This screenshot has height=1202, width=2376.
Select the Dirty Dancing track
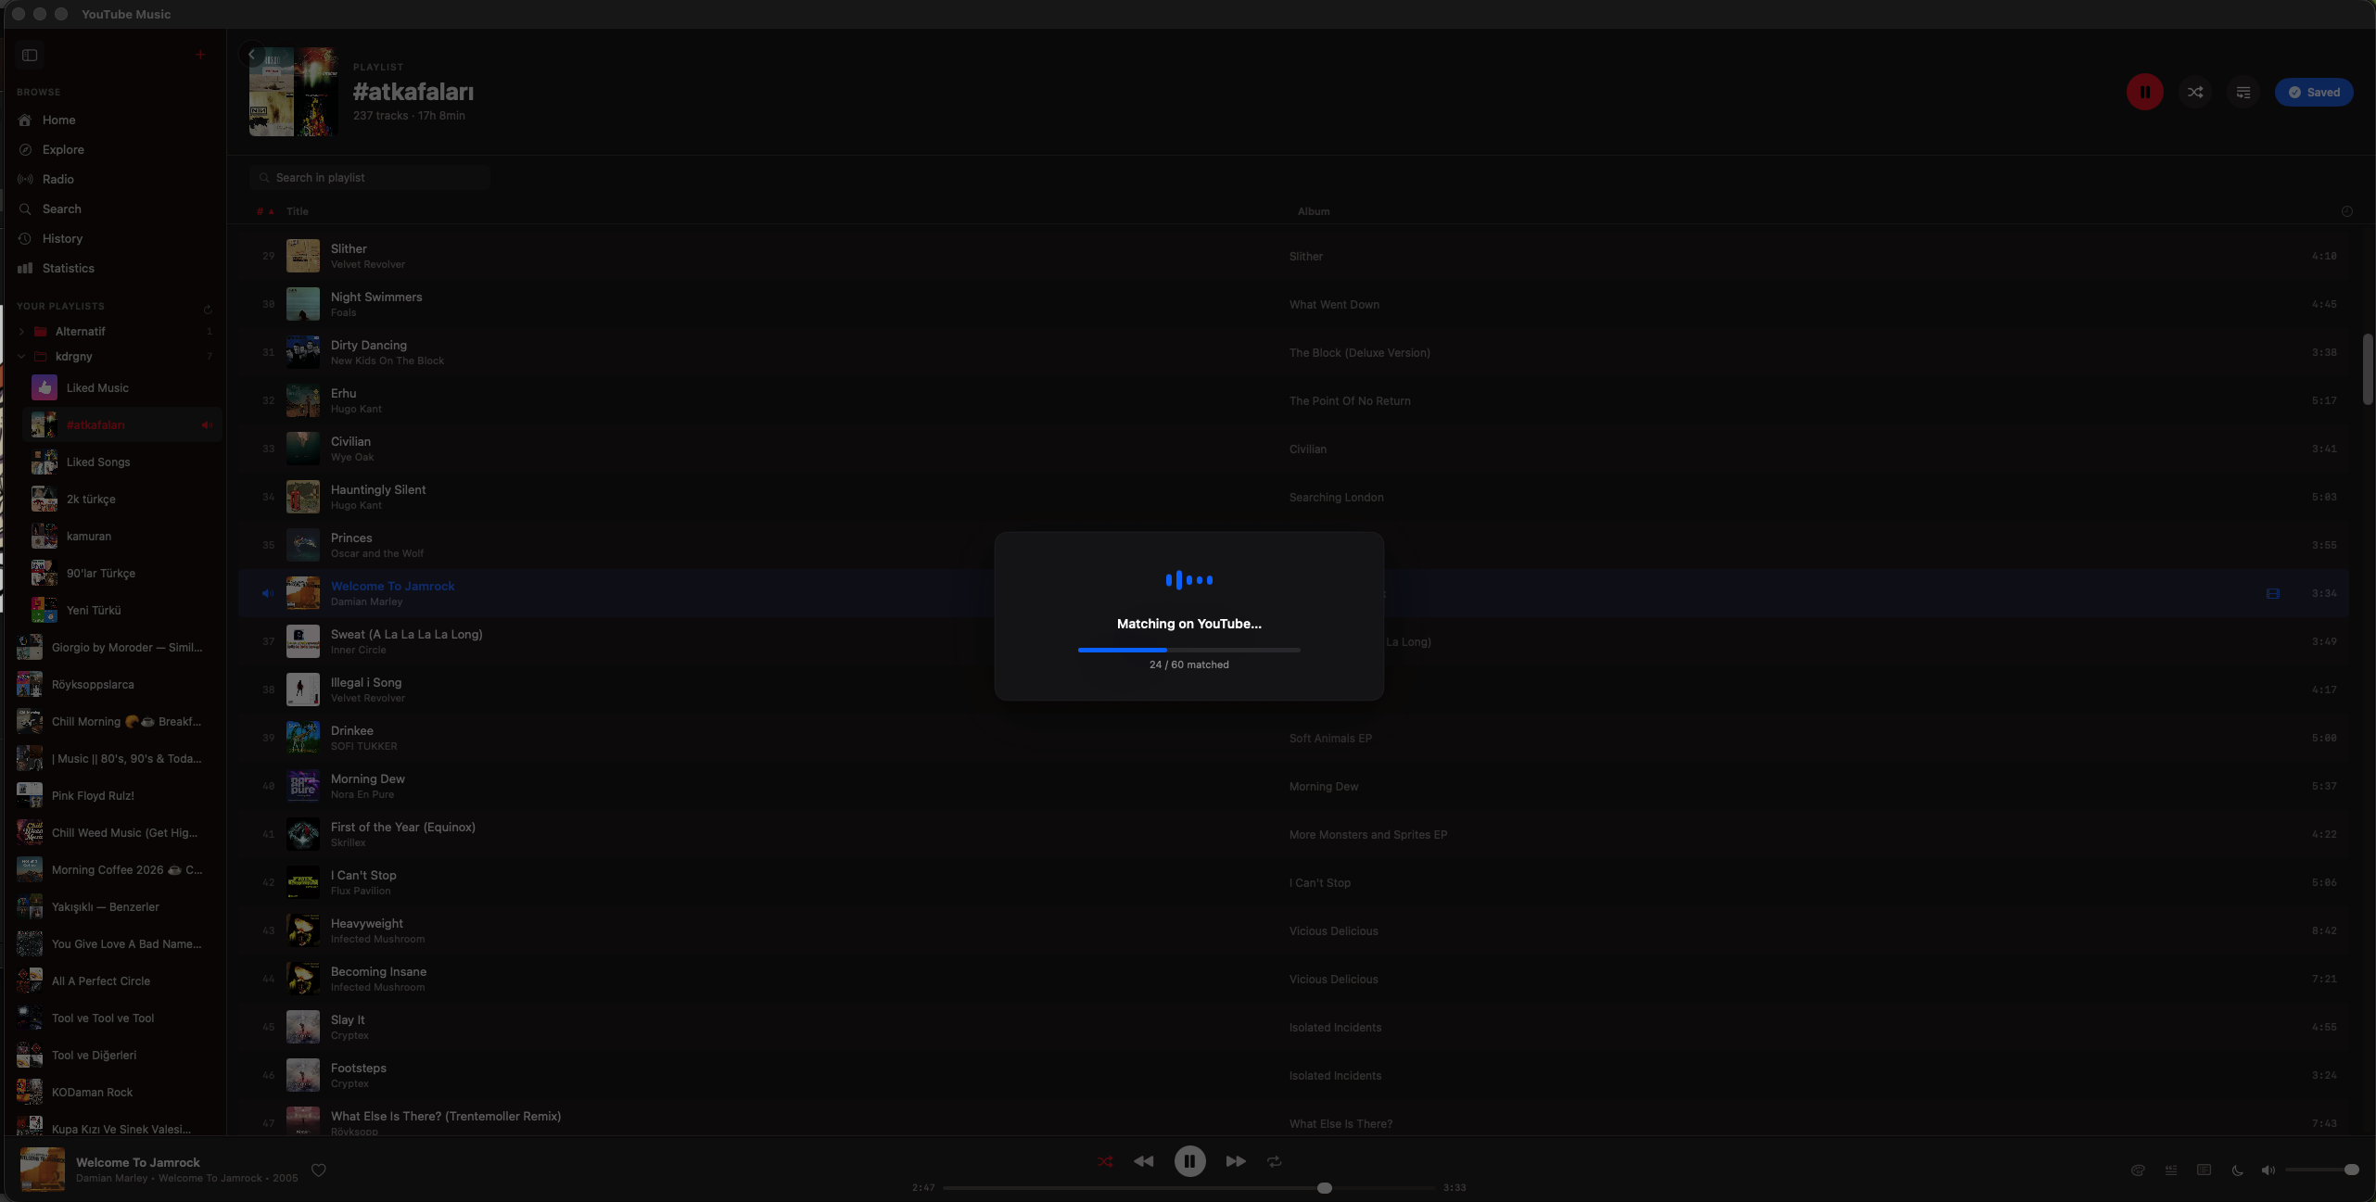[1293, 352]
